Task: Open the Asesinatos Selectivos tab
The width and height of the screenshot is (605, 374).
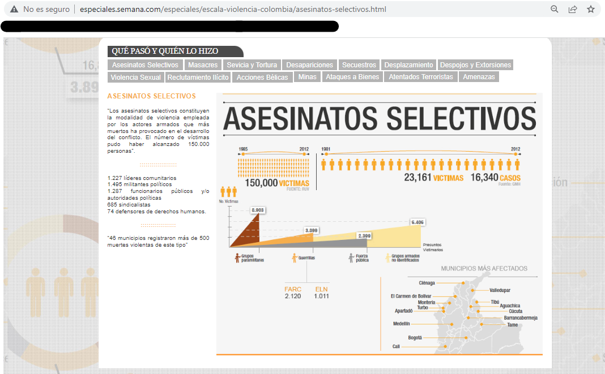Action: 145,65
